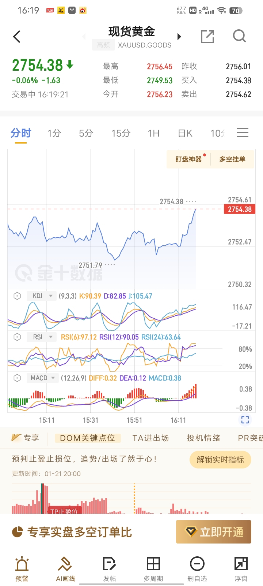The width and height of the screenshot is (263, 586).
Task: Open the AI画线 drawing tool
Action: (65, 568)
